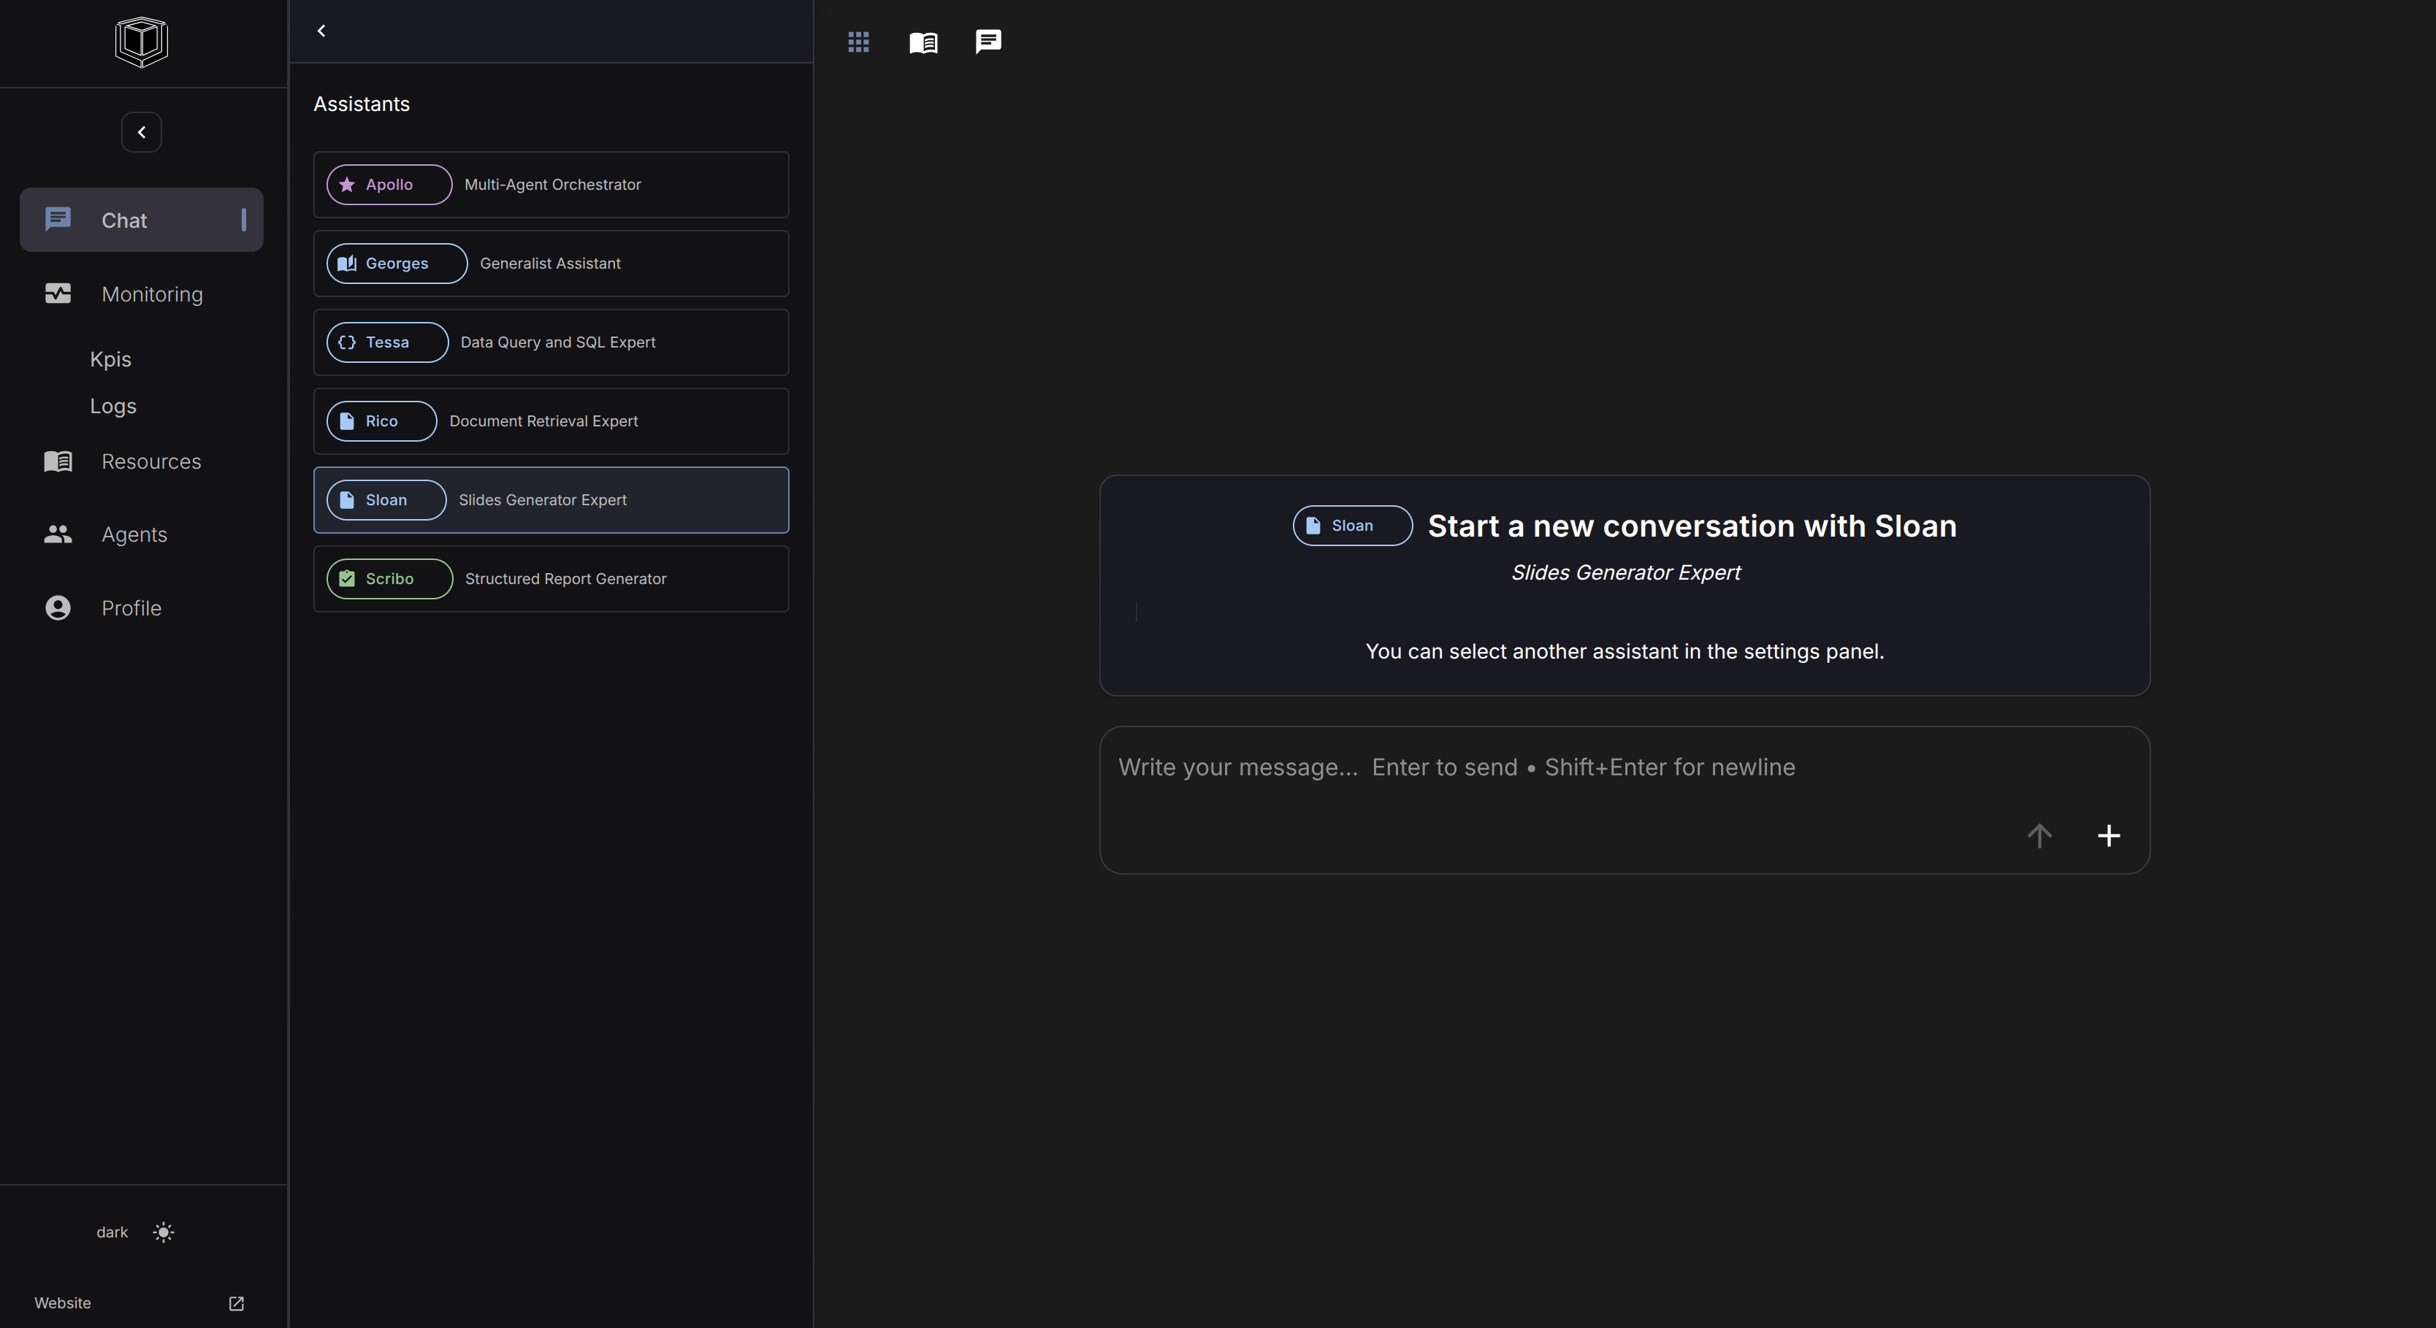The height and width of the screenshot is (1328, 2436).
Task: Click the plus icon in message box
Action: pyautogui.click(x=2108, y=835)
